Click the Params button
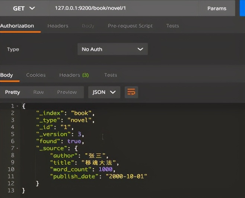The height and width of the screenshot is (198, 245). click(x=217, y=8)
